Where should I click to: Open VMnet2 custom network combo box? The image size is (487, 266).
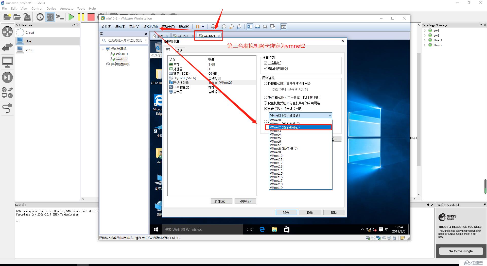click(301, 115)
